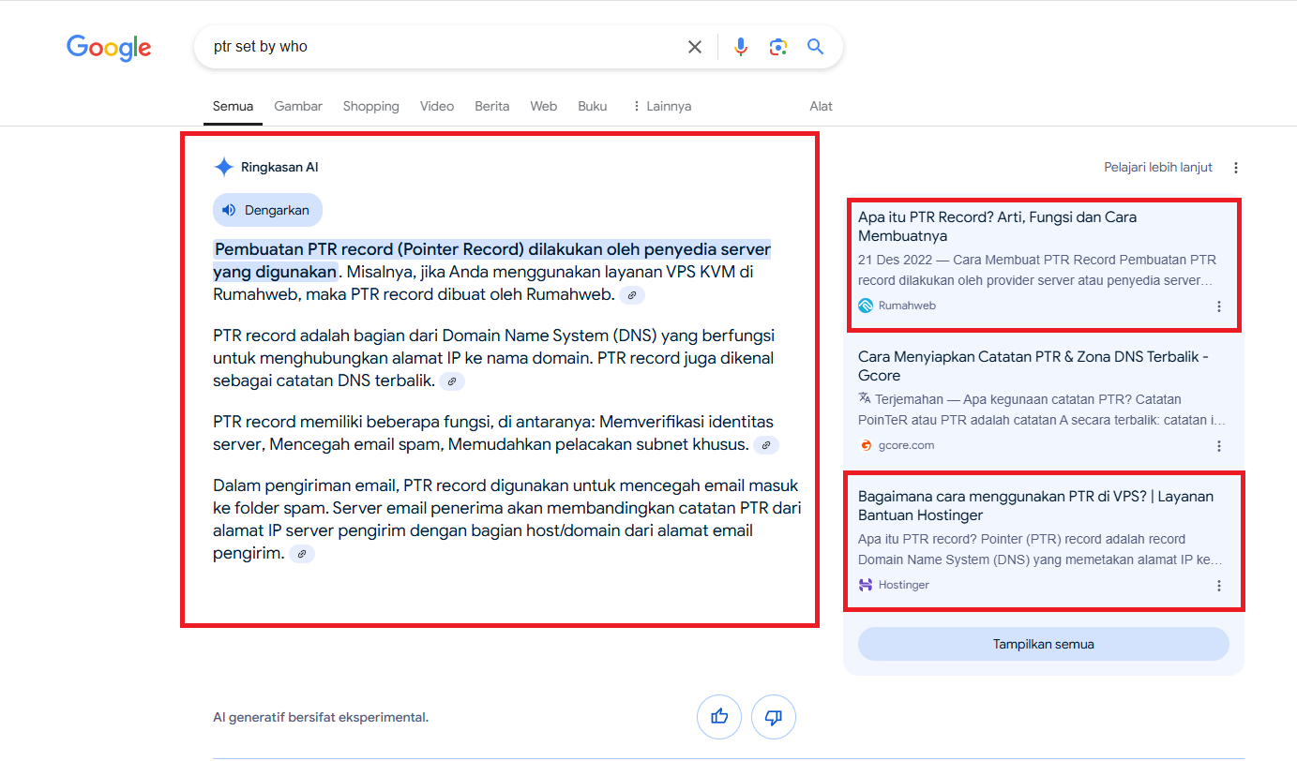Open more options for Hostinger result
Screen dimensions: 1297x761
1219,586
